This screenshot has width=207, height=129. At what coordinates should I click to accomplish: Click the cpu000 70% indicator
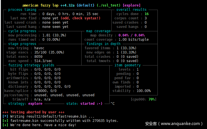(x=144, y=99)
